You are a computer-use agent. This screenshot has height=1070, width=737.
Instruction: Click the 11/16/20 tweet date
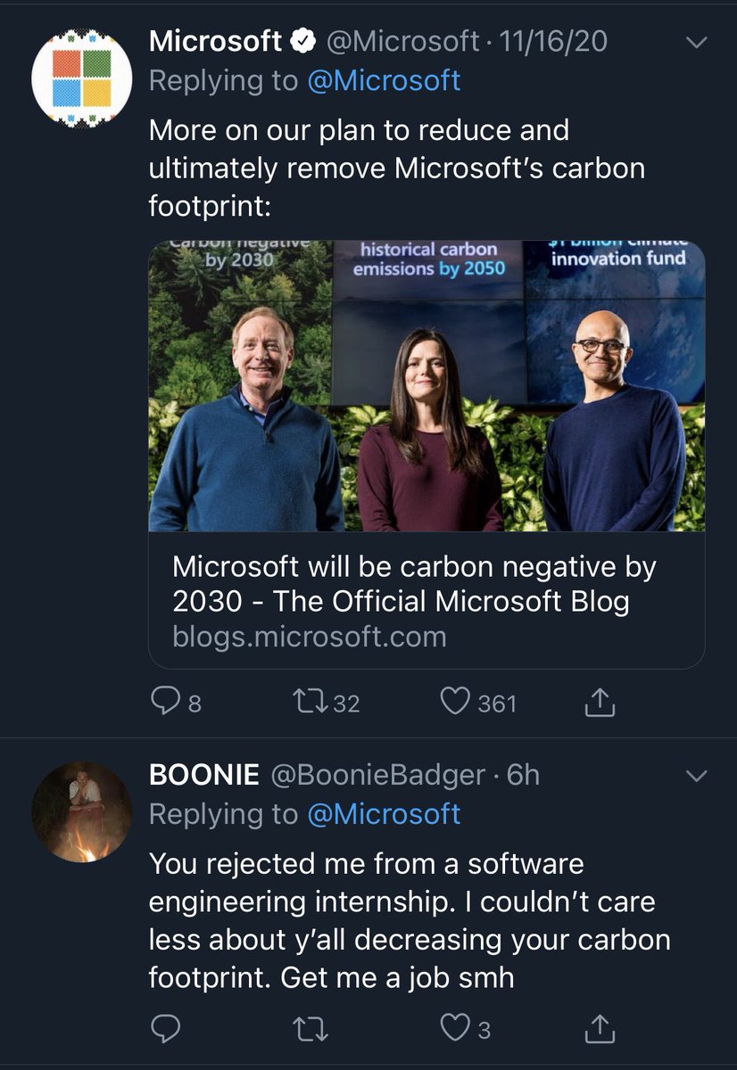(x=555, y=41)
